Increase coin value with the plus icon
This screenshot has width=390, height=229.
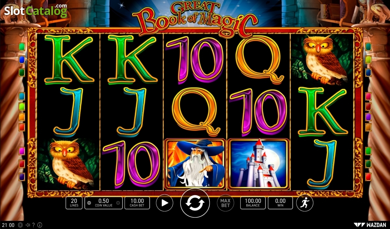(118, 203)
